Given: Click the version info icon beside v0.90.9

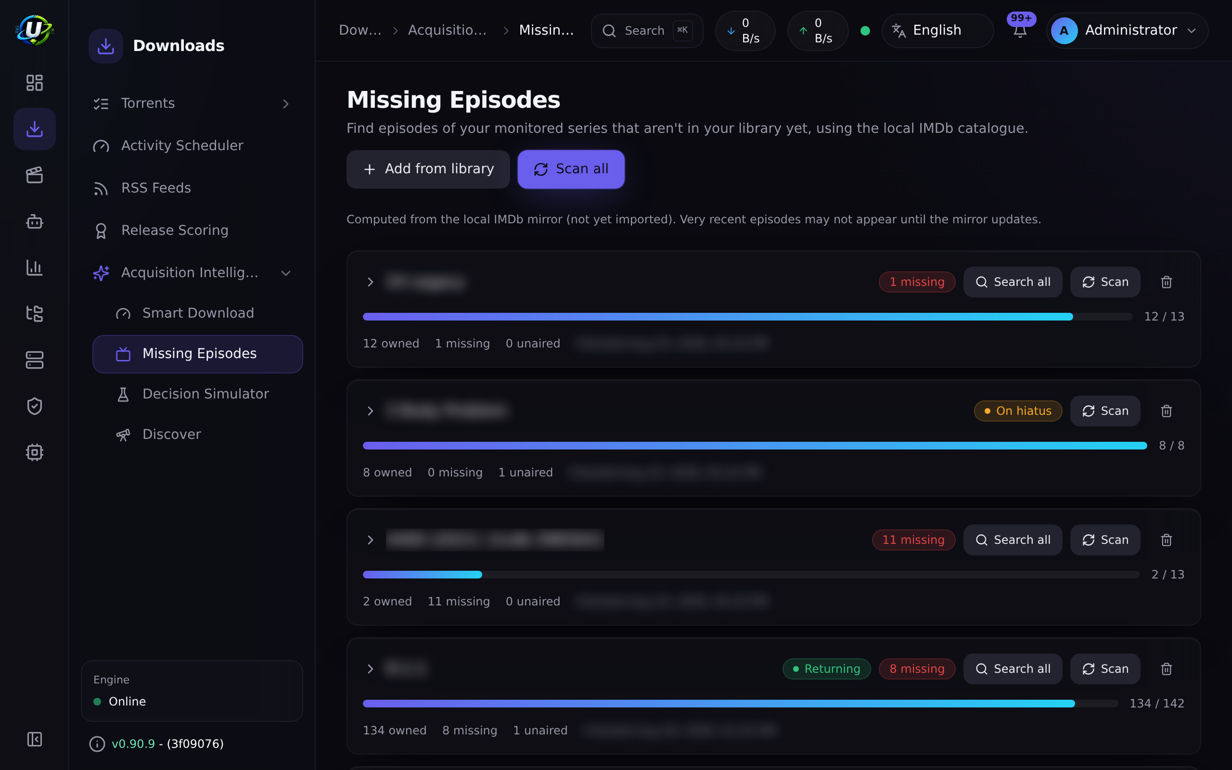Looking at the screenshot, I should (97, 744).
